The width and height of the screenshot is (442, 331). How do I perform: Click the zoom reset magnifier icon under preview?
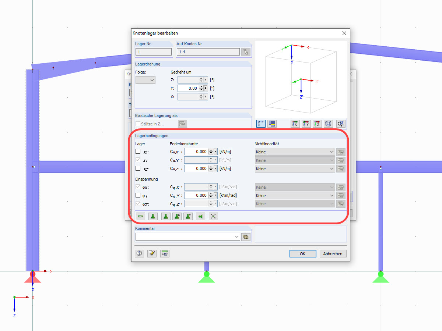tap(341, 124)
